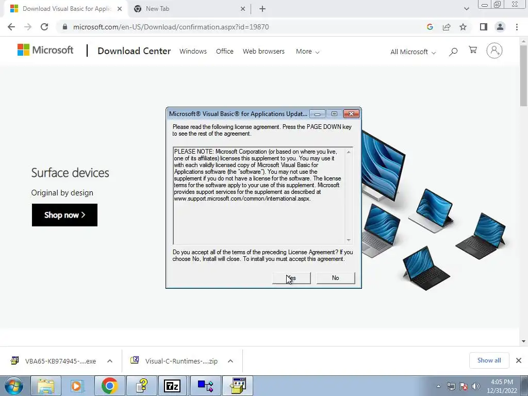Close the downloads bar
Screen dimensions: 528x396
click(519, 360)
